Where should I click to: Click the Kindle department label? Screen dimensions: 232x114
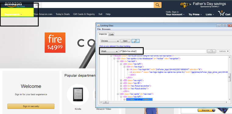tap(78, 109)
